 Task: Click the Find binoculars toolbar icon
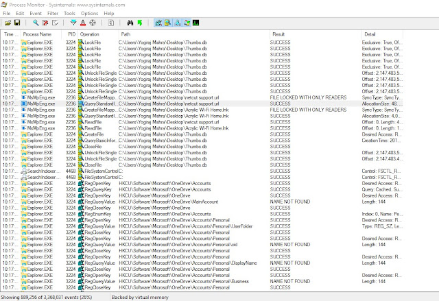click(x=130, y=23)
